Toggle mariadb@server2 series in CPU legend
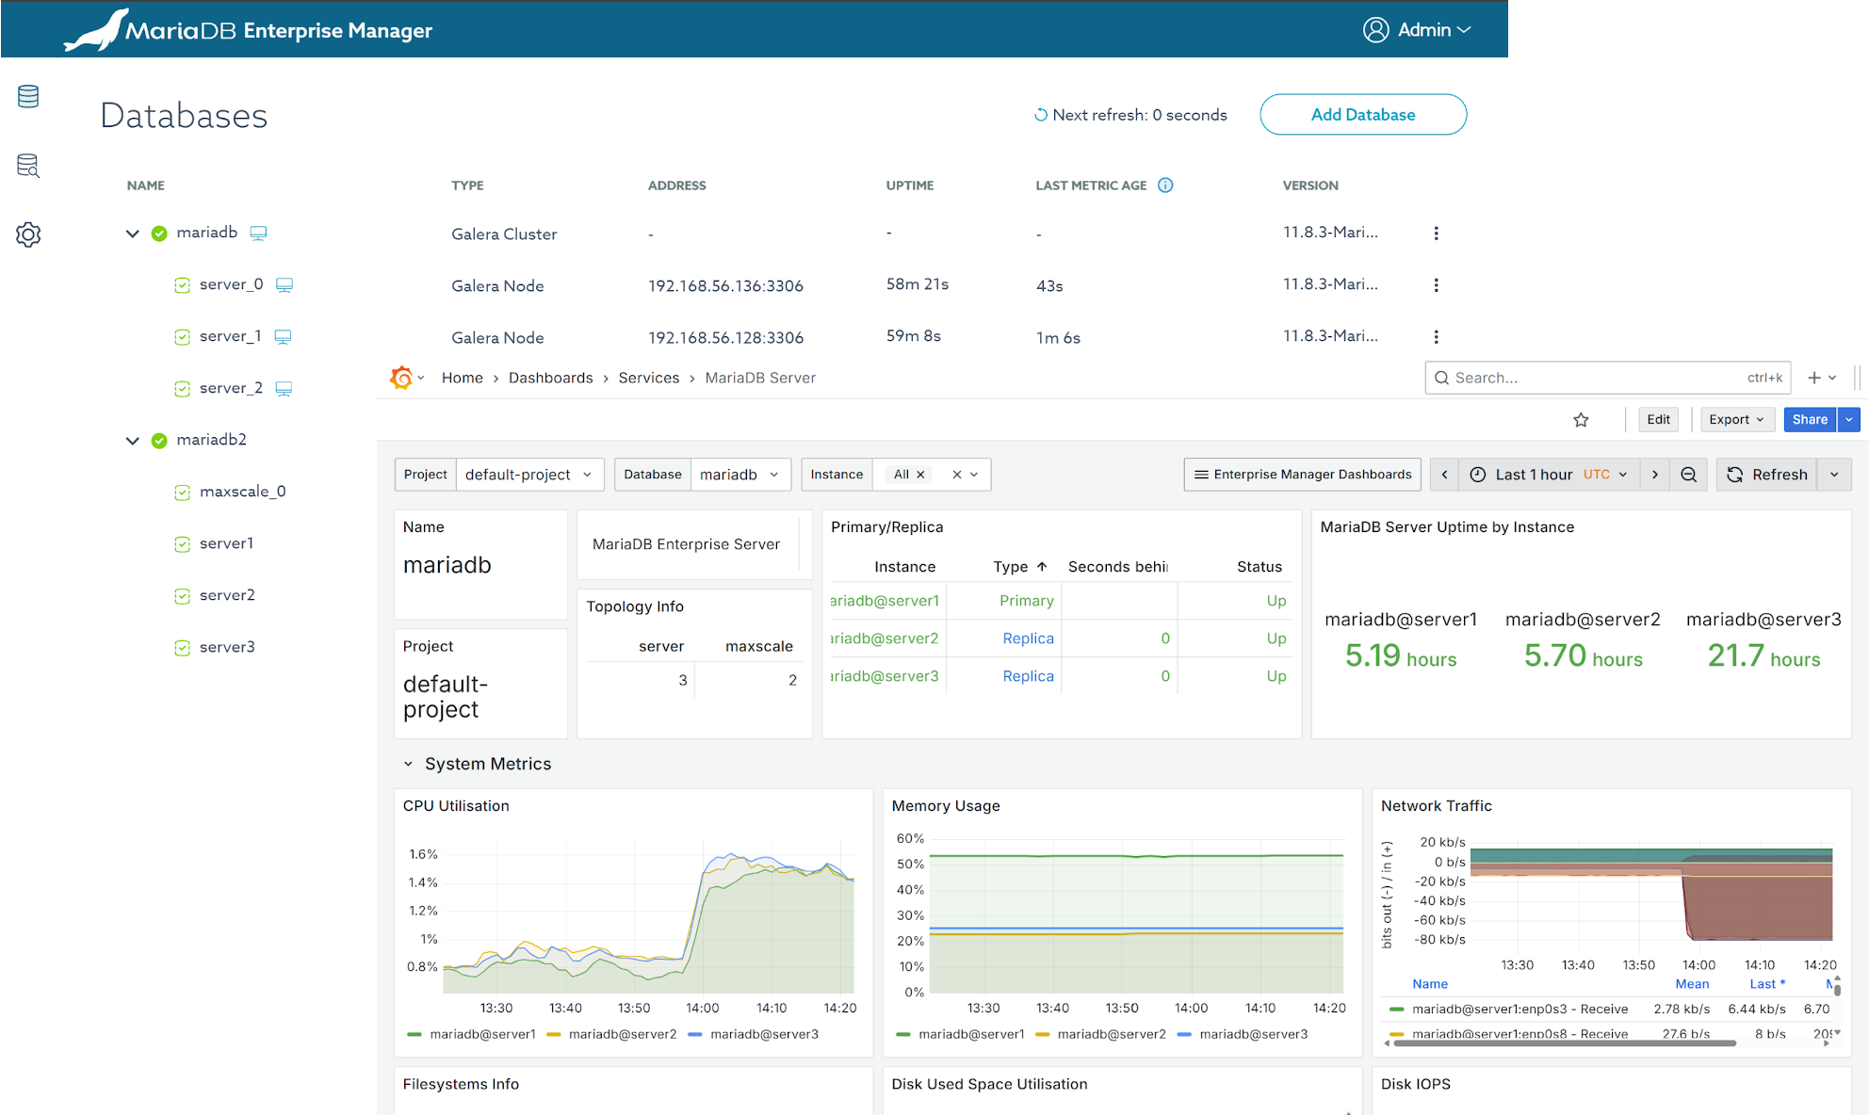1869x1115 pixels. click(x=622, y=1034)
